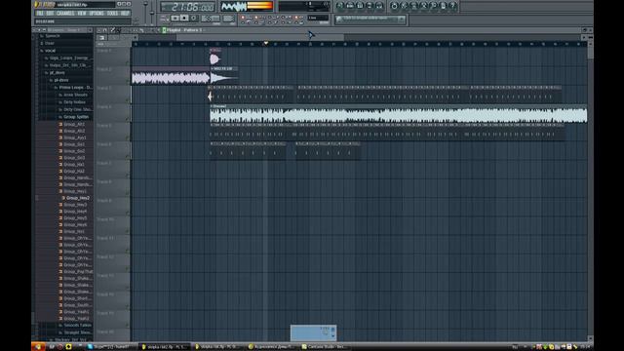Open the FILE menu
This screenshot has width=624, height=351.
[x=40, y=13]
